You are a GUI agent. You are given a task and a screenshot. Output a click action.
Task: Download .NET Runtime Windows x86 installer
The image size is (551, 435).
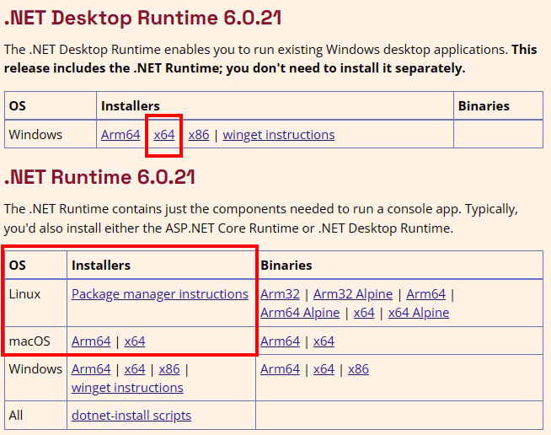(169, 369)
